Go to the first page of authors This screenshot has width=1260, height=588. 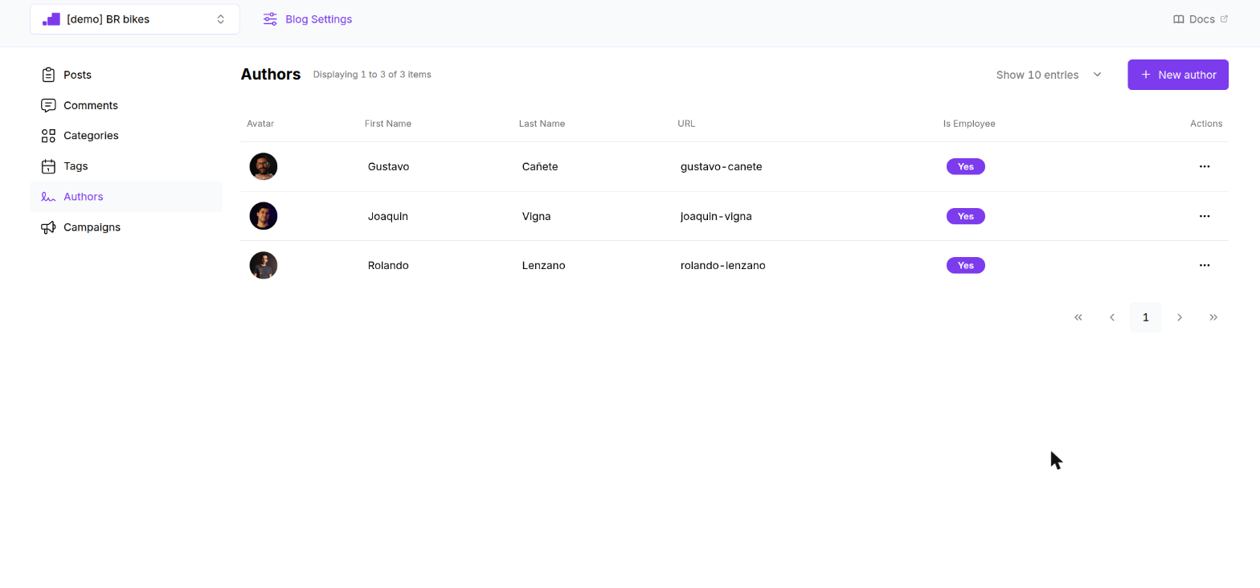click(1078, 317)
